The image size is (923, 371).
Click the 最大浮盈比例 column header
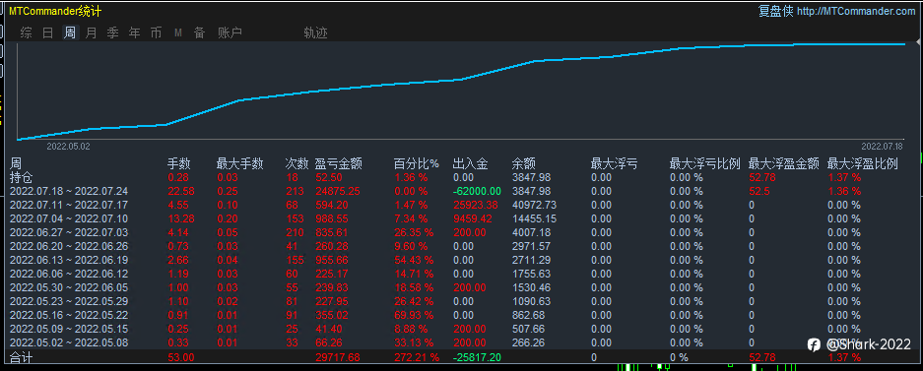point(862,164)
